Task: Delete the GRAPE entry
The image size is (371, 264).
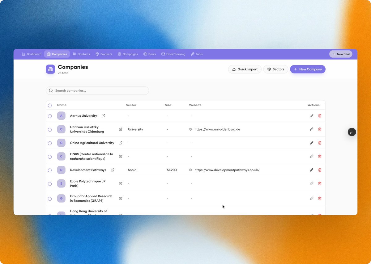Action: 320,198
